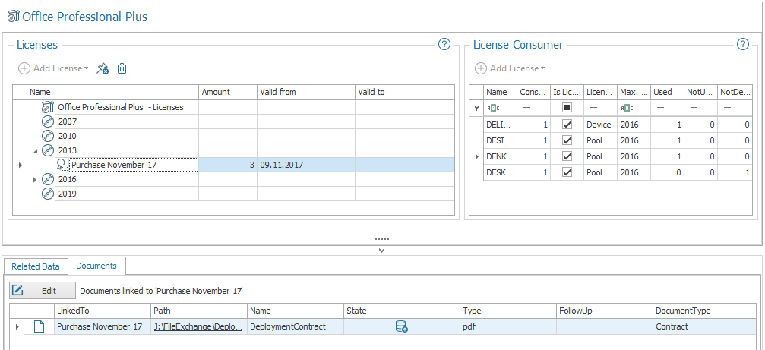Open the Cons... column equals filter operator
Image resolution: width=765 pixels, height=350 pixels.
point(526,109)
